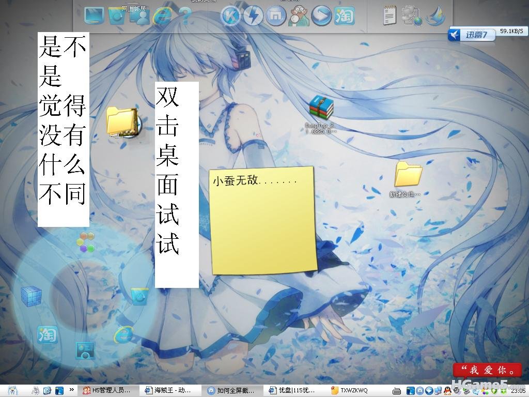Click the Taobao 淘 icon in the circular launcher
529x397 pixels.
tap(47, 334)
